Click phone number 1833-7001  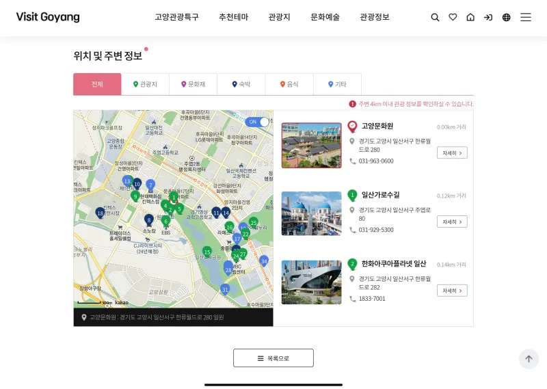coord(372,299)
